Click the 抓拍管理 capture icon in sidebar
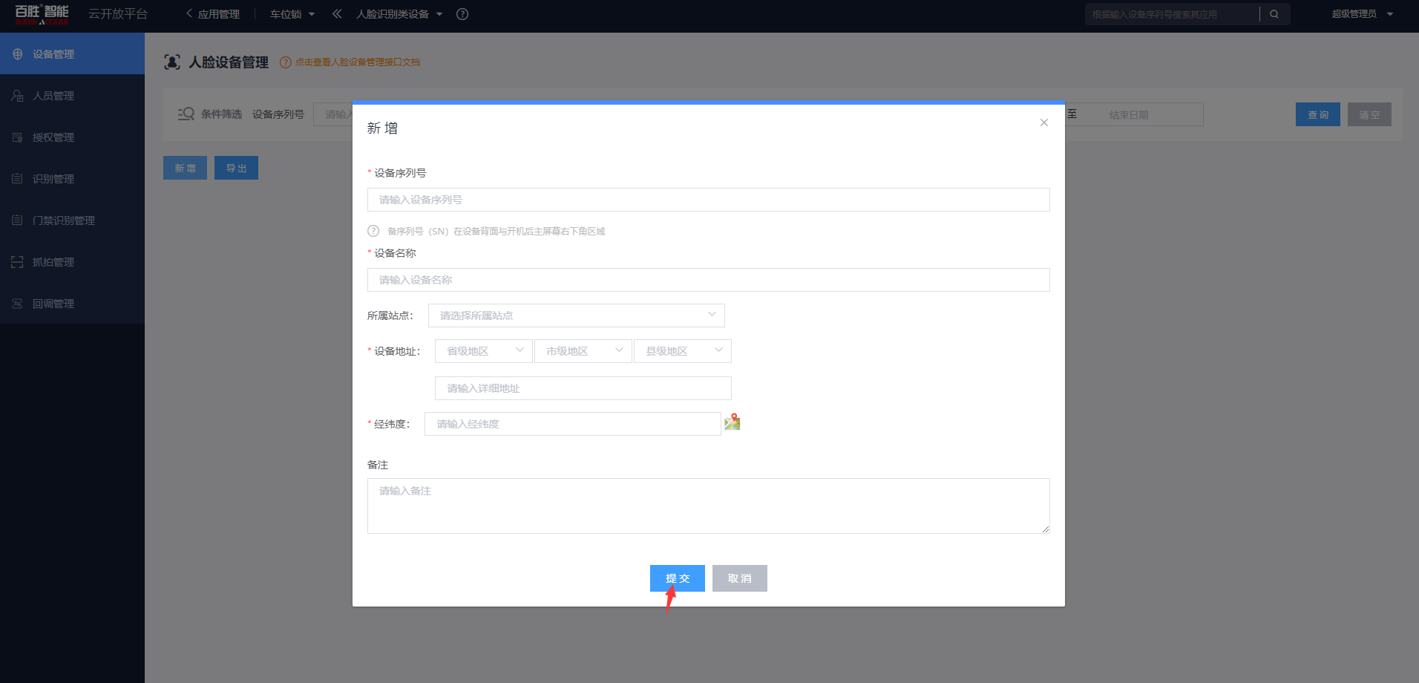 point(18,262)
